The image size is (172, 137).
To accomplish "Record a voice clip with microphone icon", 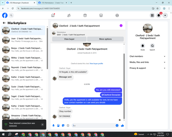I will pos(53,126).
